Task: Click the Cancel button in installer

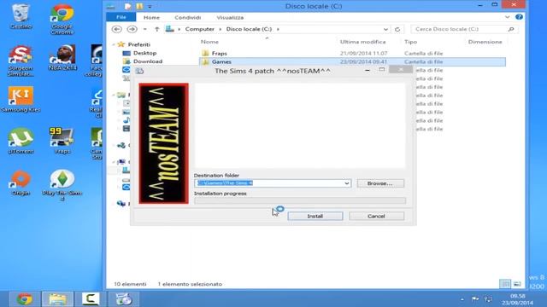Action: pos(376,216)
